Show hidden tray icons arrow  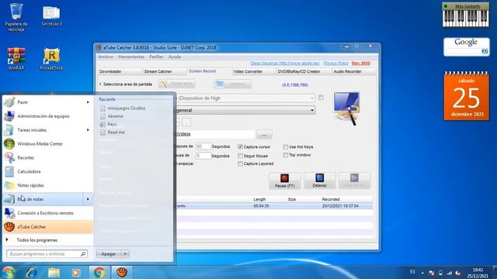click(422, 273)
